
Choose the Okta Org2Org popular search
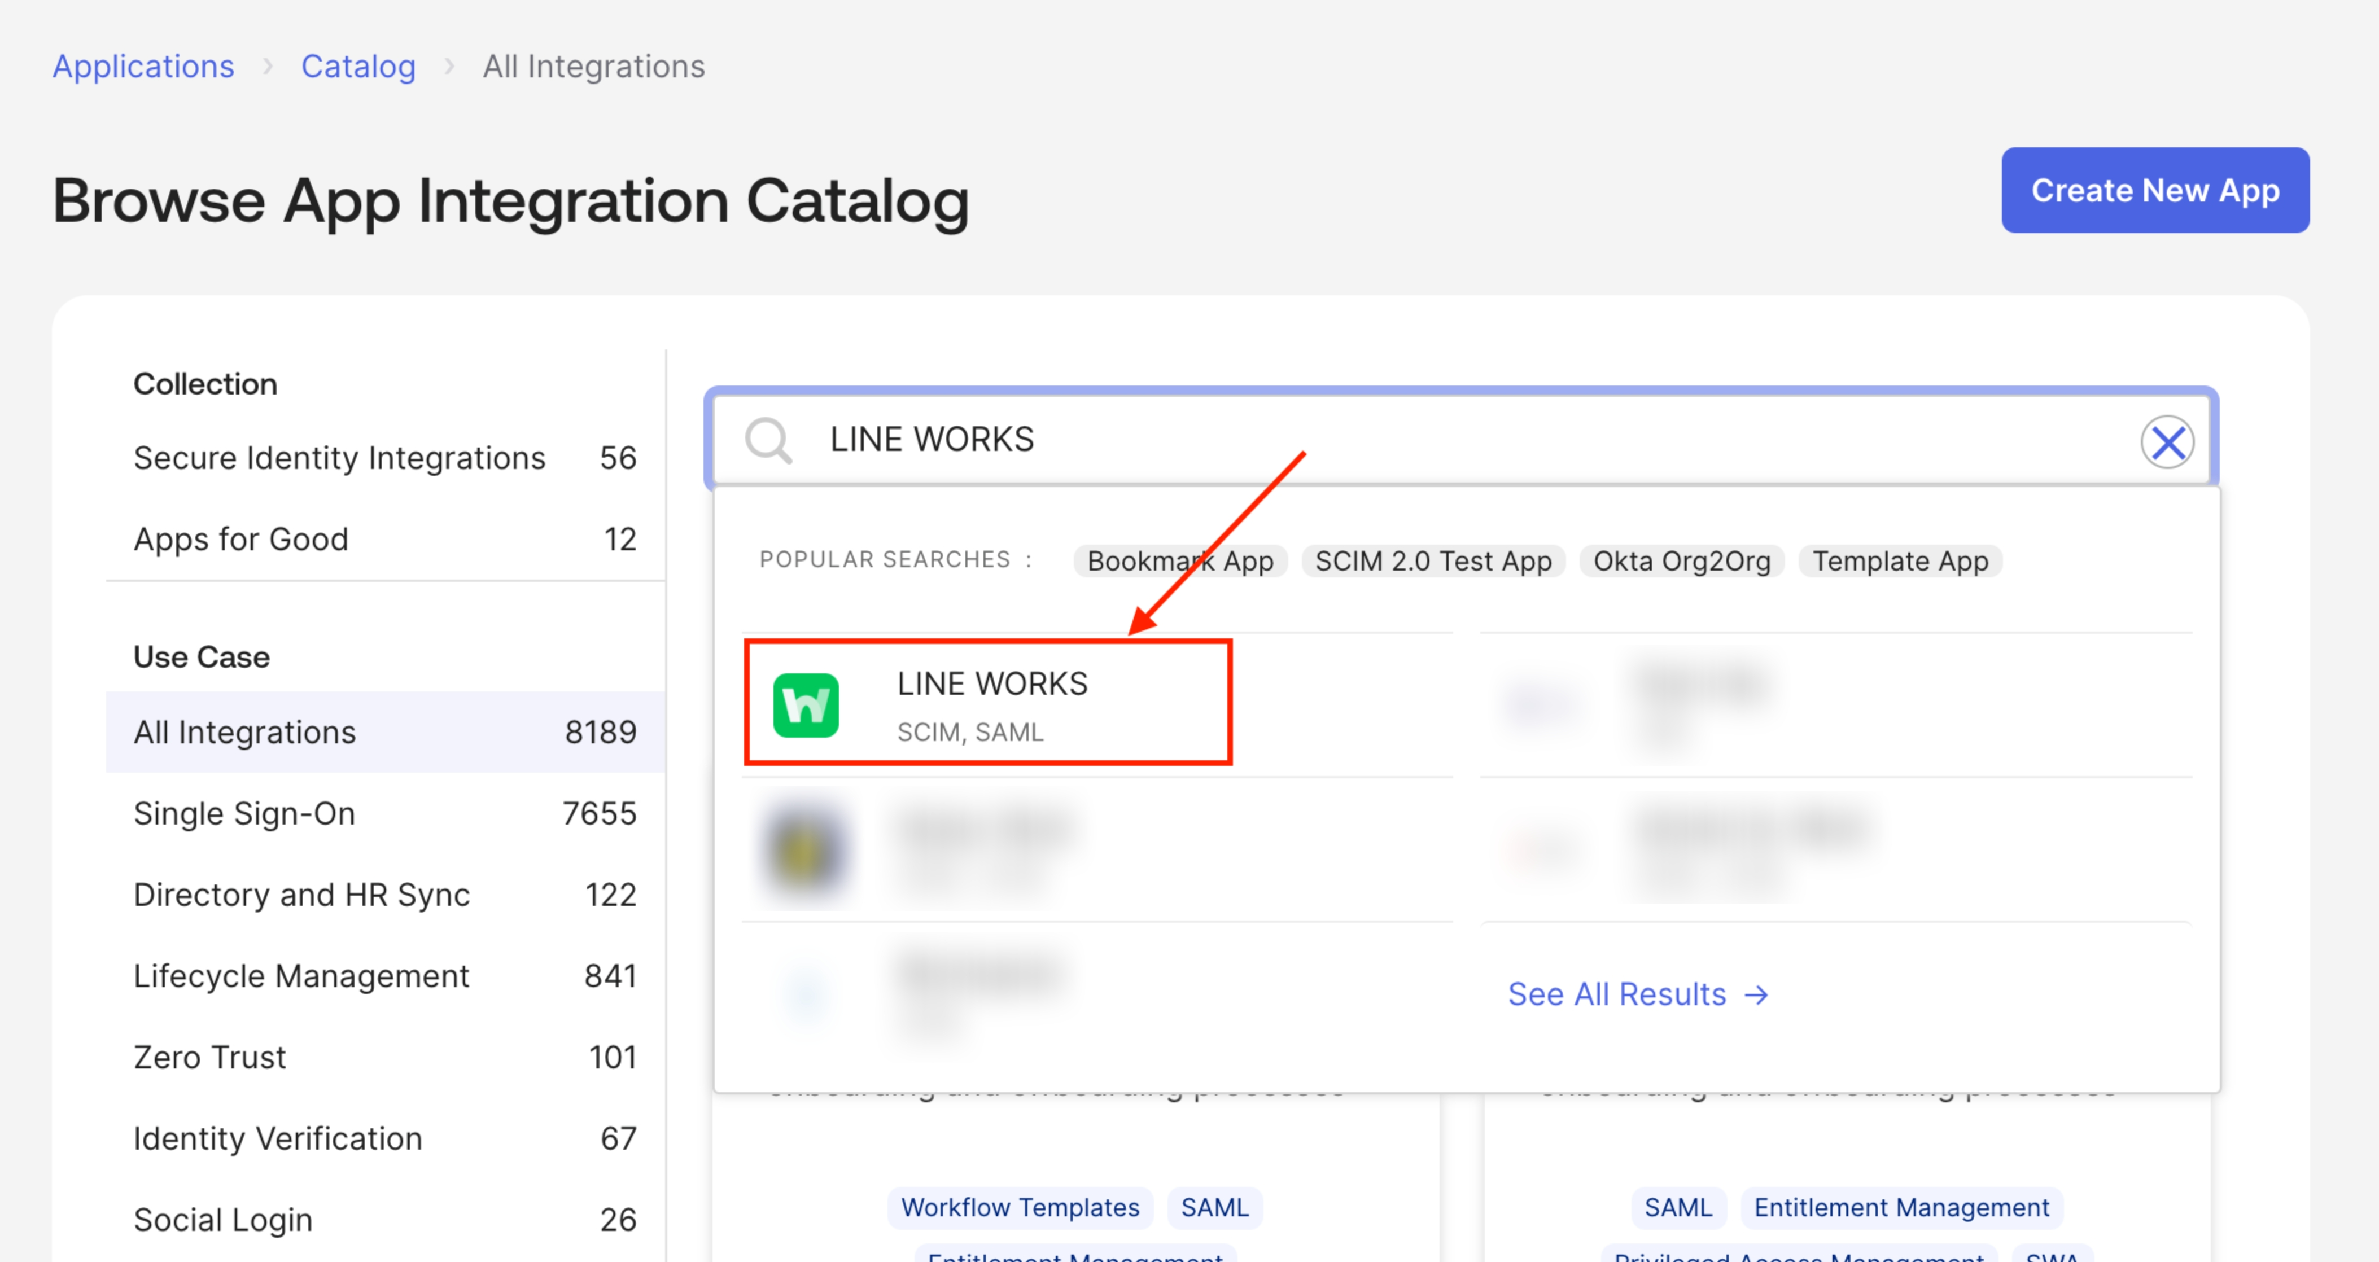pos(1682,560)
